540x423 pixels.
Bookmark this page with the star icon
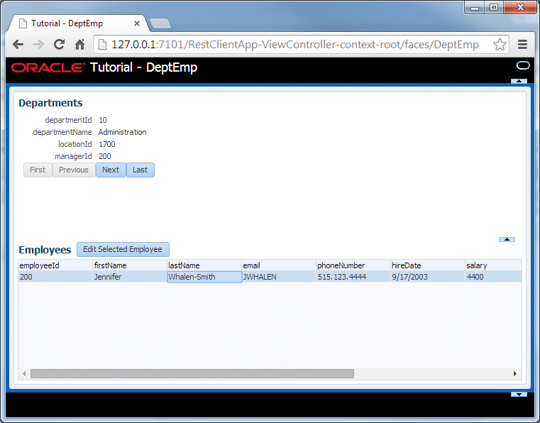point(500,45)
